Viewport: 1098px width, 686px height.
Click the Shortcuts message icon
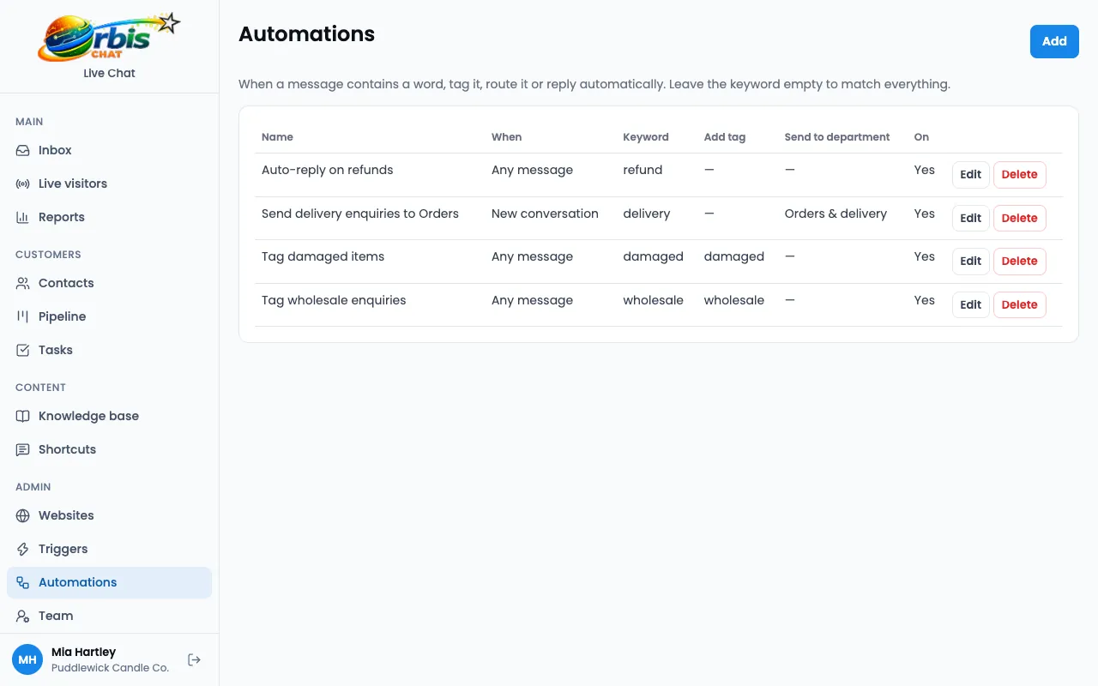[x=23, y=449]
